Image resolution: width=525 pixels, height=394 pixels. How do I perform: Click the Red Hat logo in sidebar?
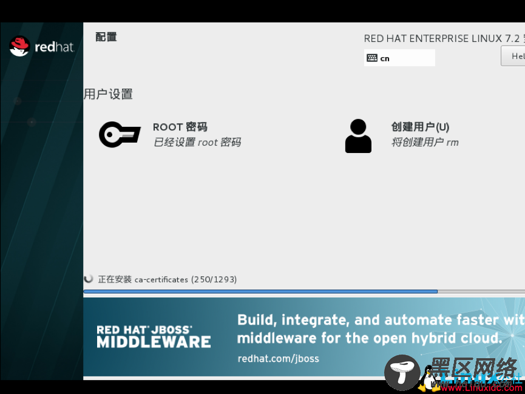(41, 47)
